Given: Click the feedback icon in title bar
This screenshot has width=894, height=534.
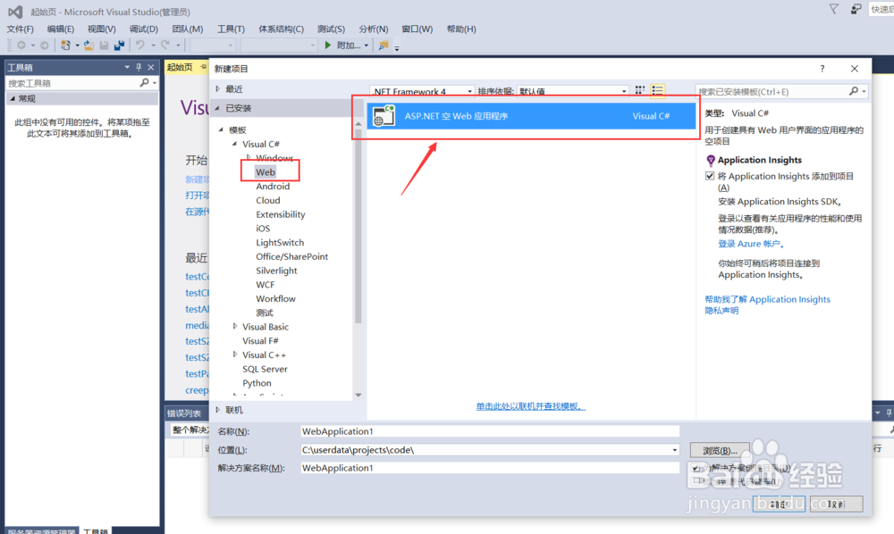Looking at the screenshot, I should (856, 9).
